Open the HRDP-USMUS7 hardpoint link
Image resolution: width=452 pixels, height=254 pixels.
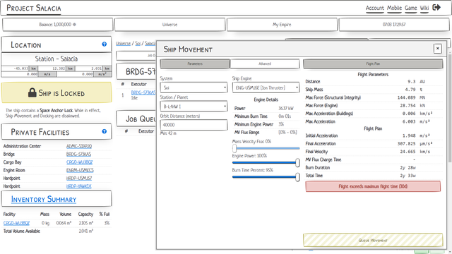79,179
